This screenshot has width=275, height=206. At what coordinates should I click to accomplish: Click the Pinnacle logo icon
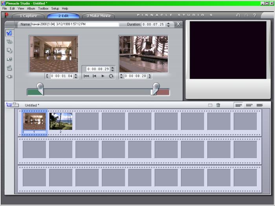point(6,15)
